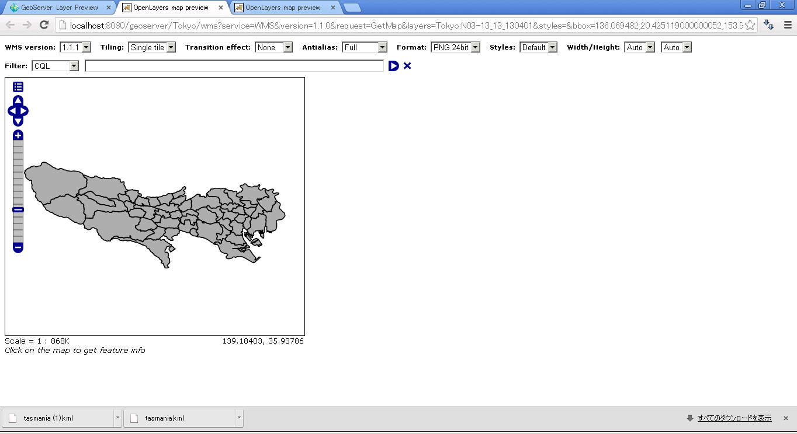Pan the map south with down arrow
The height and width of the screenshot is (434, 797).
(x=18, y=121)
